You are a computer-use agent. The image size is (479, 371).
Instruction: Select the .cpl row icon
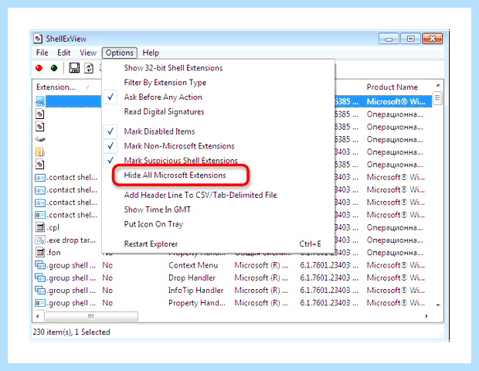(40, 227)
